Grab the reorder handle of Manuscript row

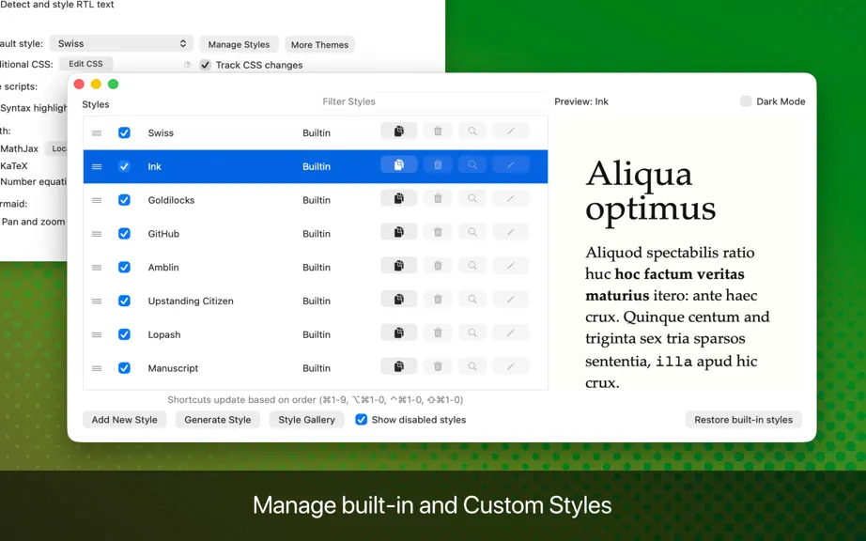(x=97, y=368)
